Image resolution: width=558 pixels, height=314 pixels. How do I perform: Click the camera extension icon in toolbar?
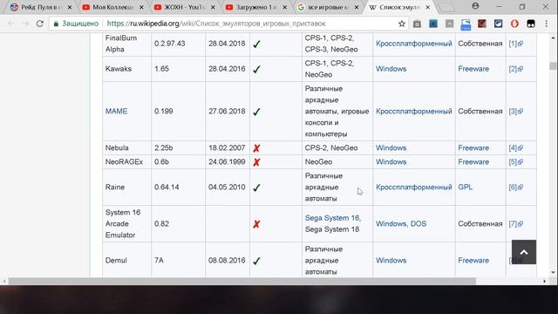pos(417,24)
